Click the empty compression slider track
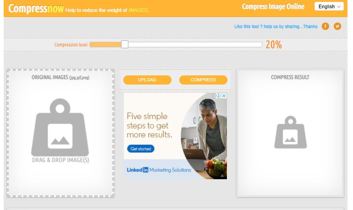The image size is (353, 210). tap(195, 45)
